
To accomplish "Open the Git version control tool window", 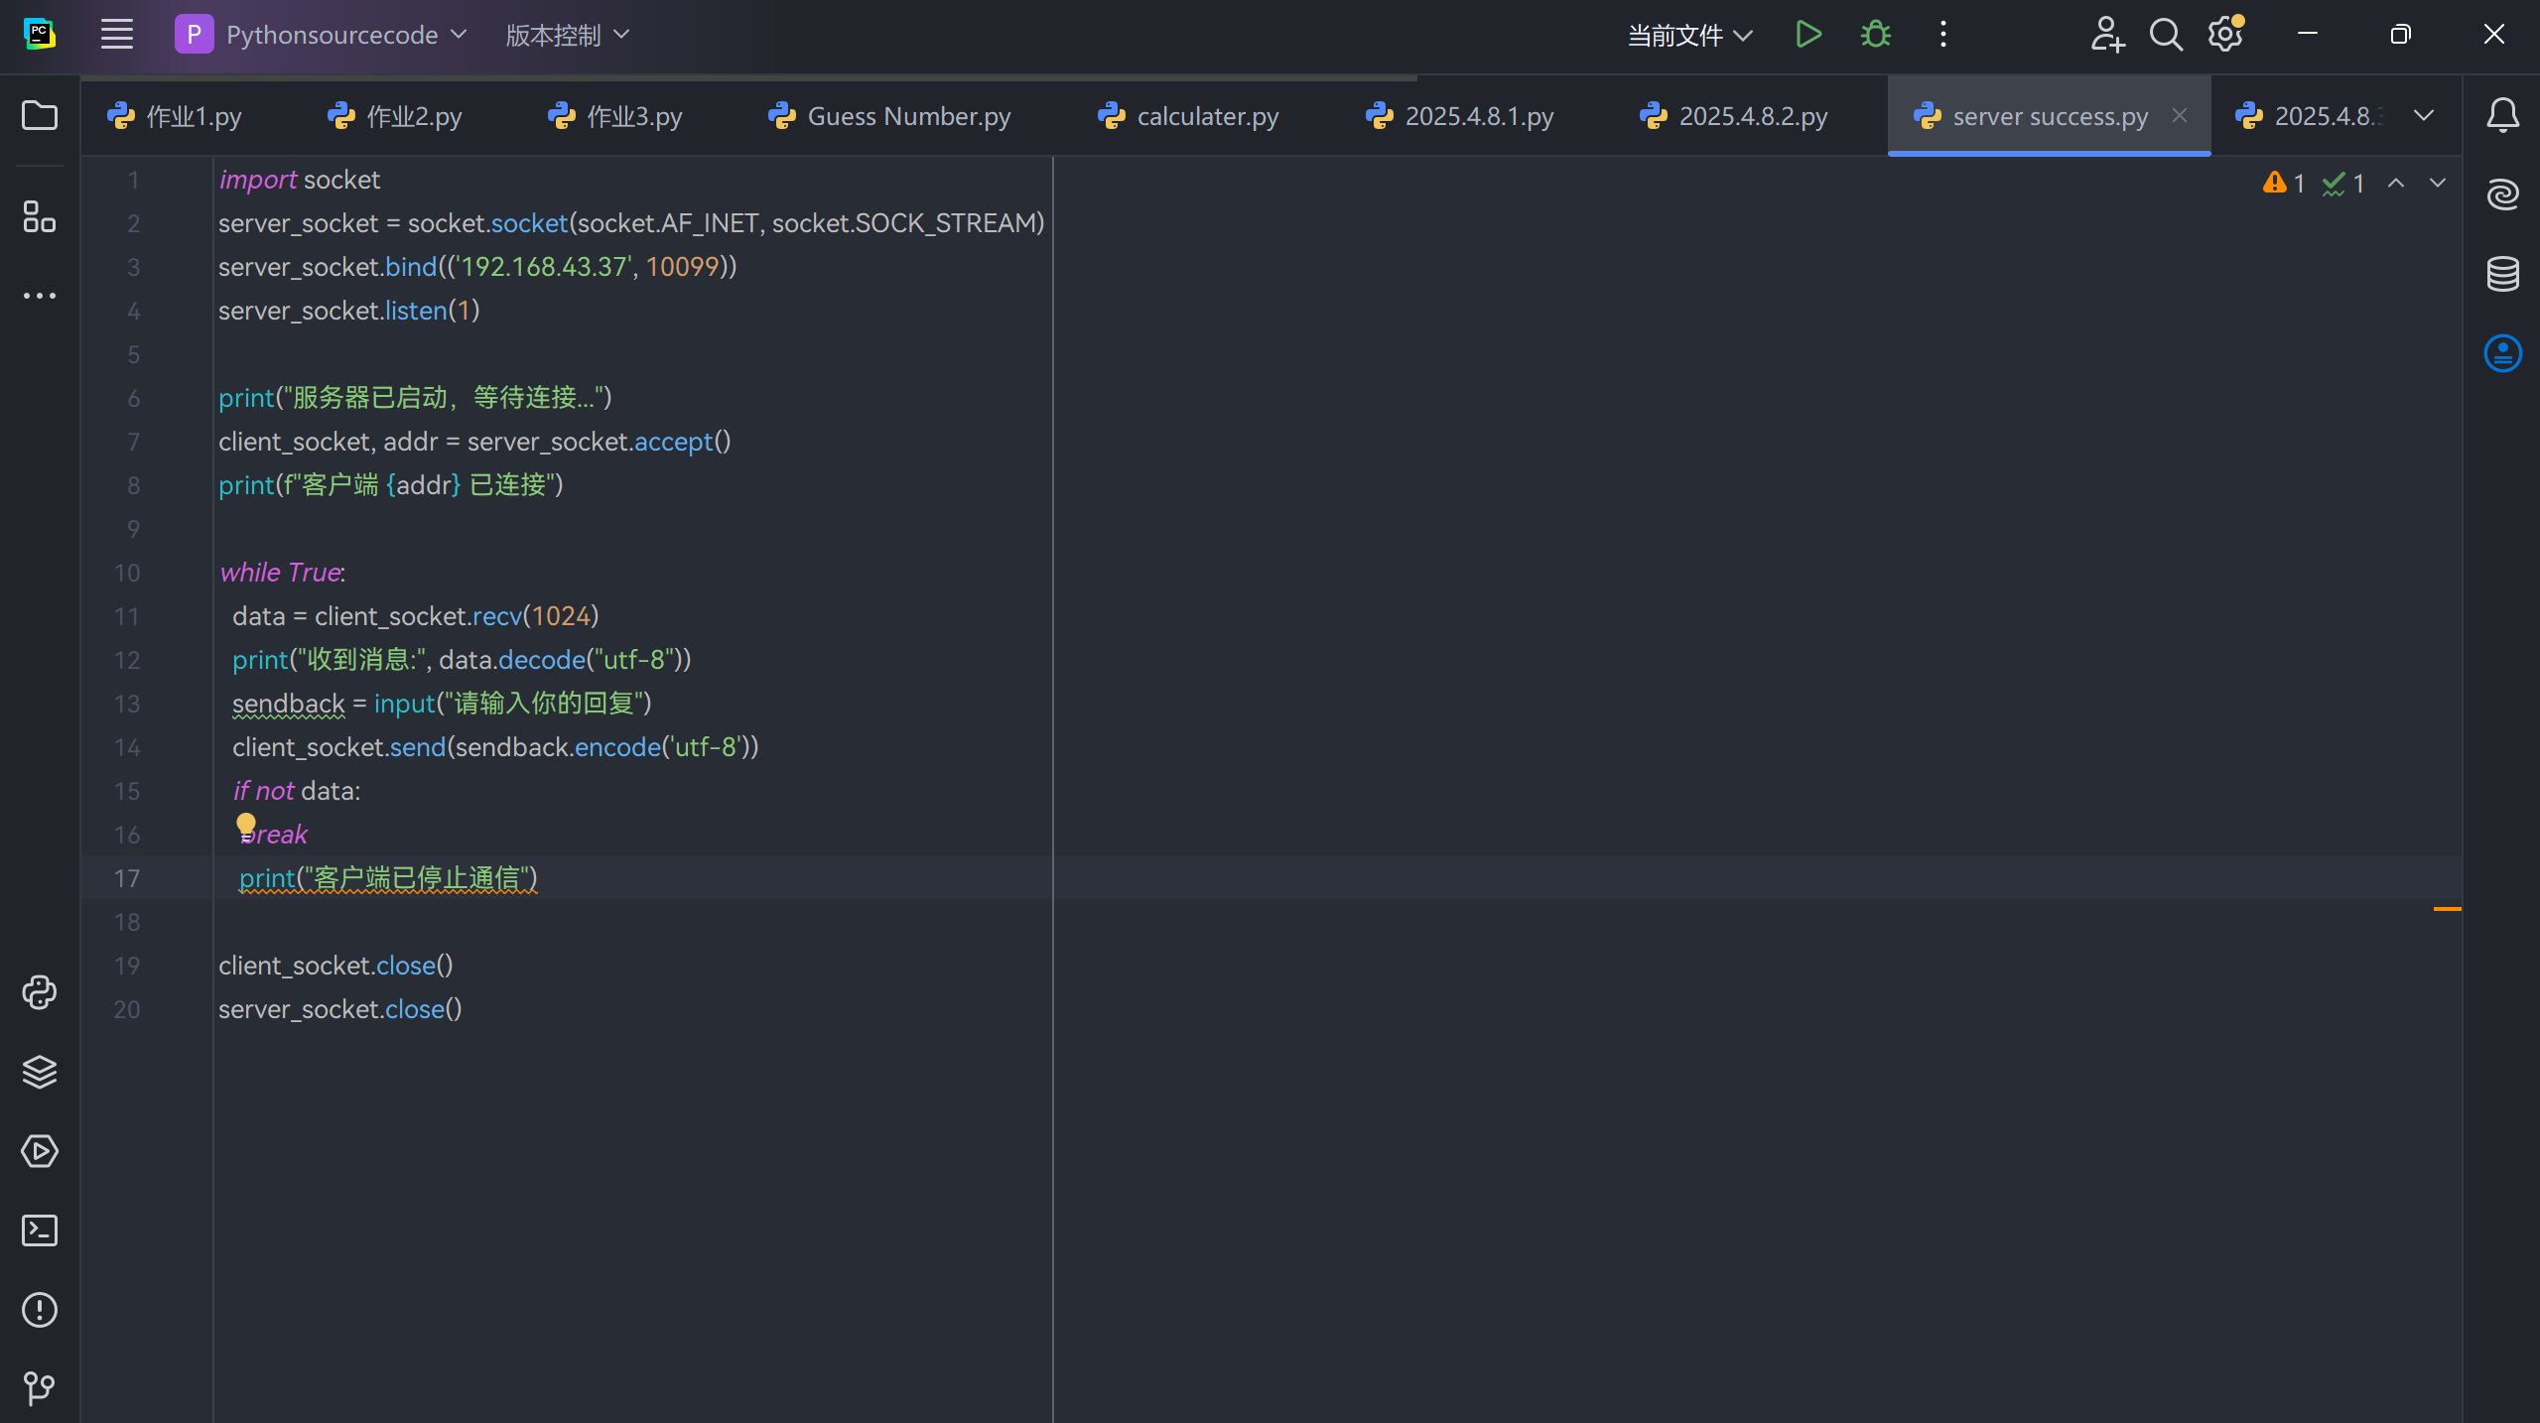I will tap(40, 1387).
